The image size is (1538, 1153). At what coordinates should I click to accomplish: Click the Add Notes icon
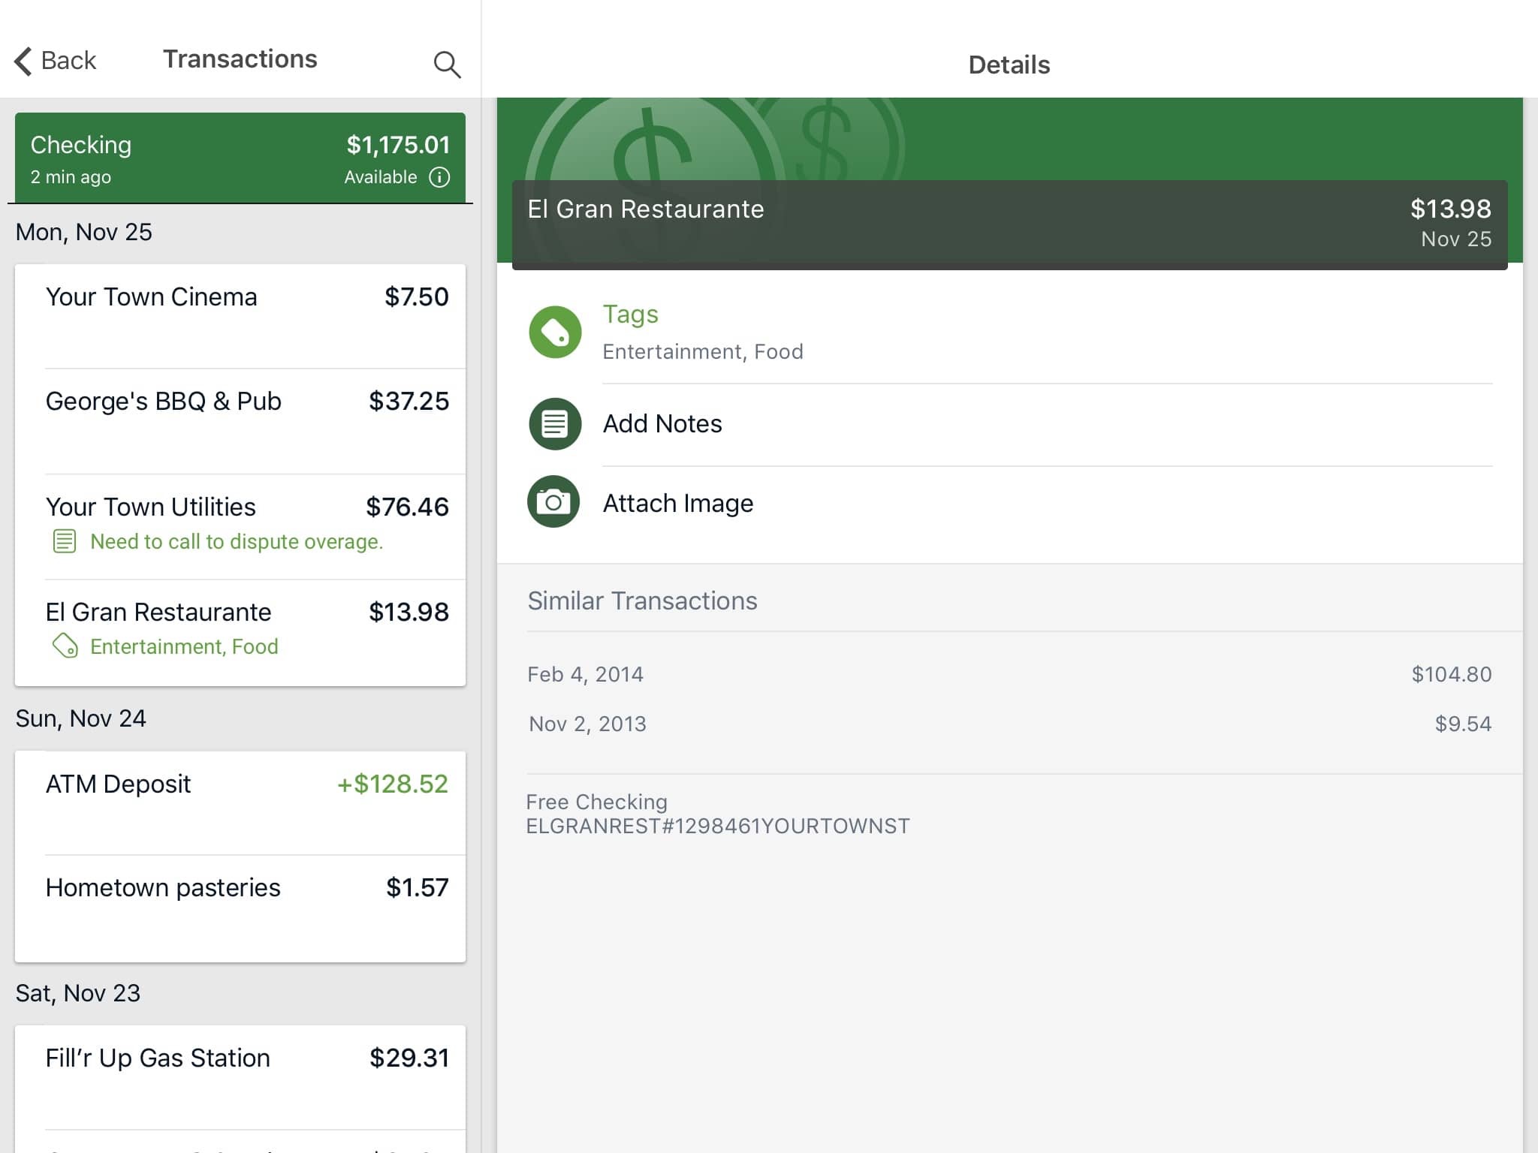553,423
